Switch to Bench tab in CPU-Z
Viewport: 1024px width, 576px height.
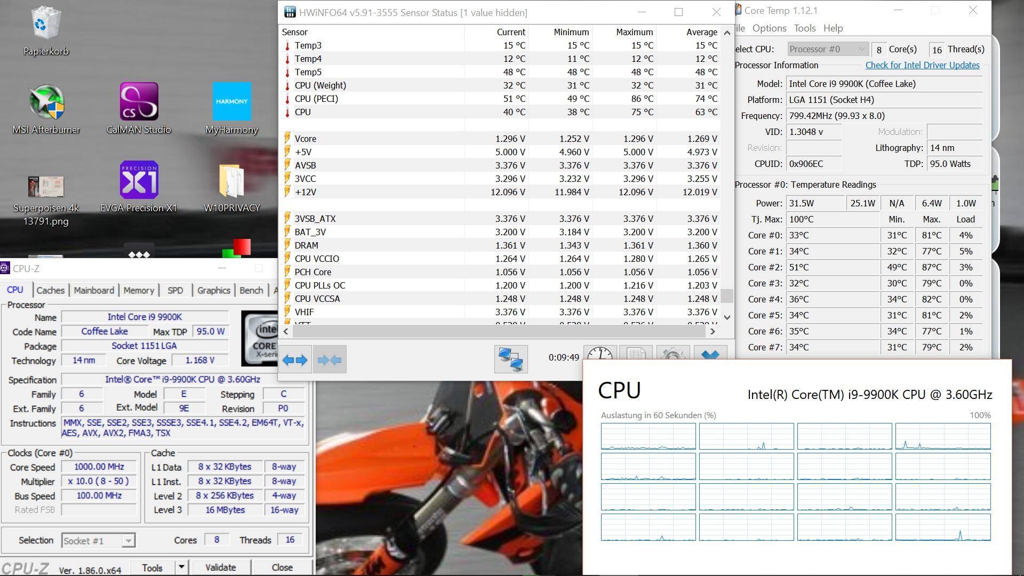(251, 290)
